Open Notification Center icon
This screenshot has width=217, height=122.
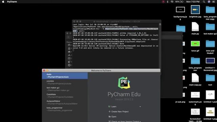[x=214, y=2]
